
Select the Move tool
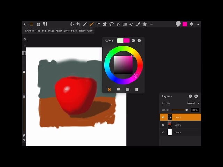coord(72,24)
